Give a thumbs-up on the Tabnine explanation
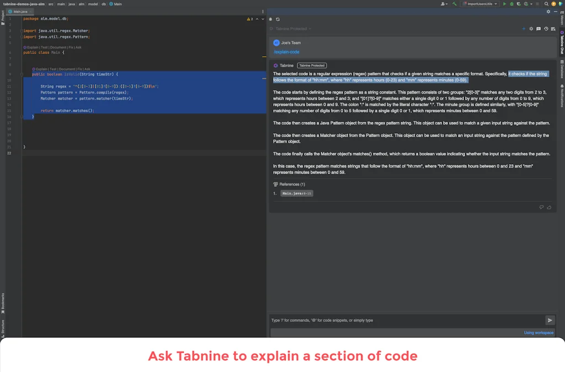Screen dimensions: 565x372 coord(549,208)
